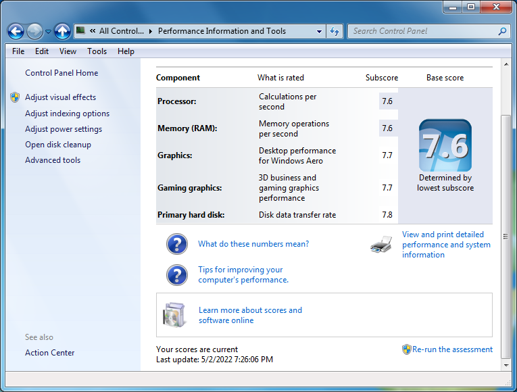Click the 7.6 base score badge
517x392 pixels.
click(445, 145)
